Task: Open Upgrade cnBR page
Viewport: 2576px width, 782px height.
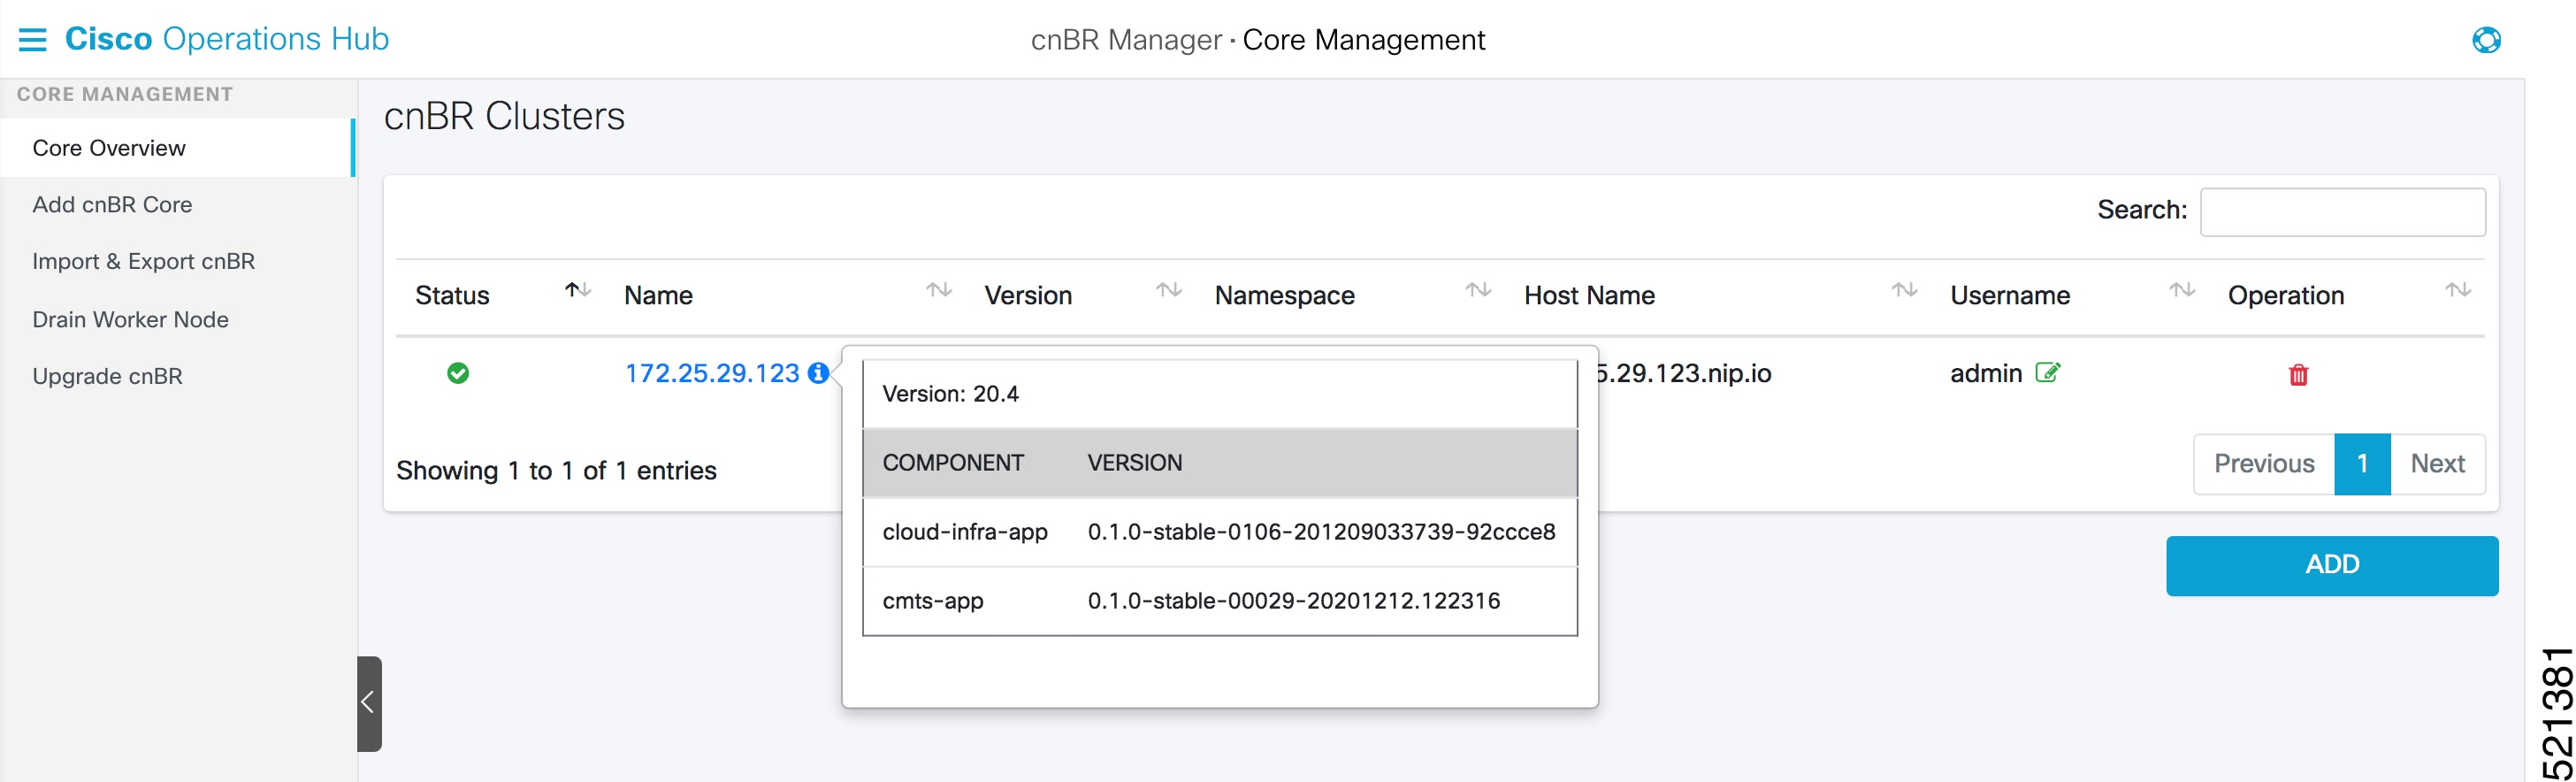Action: click(107, 377)
